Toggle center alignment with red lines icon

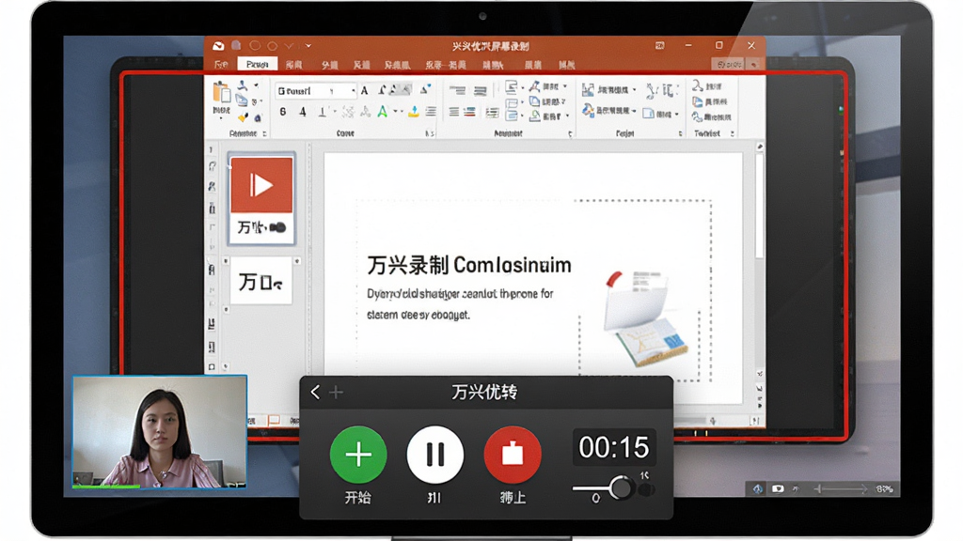(x=470, y=112)
